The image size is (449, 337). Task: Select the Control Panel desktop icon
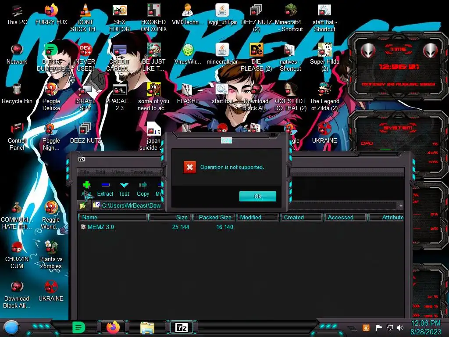(x=17, y=136)
